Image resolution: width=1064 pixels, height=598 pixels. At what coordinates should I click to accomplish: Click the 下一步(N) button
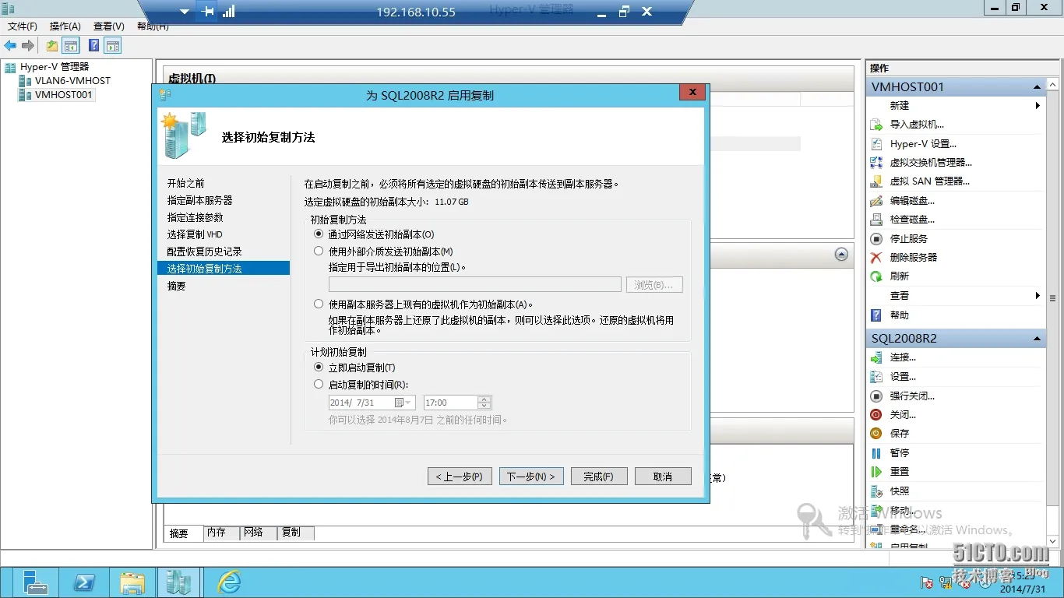coord(531,477)
